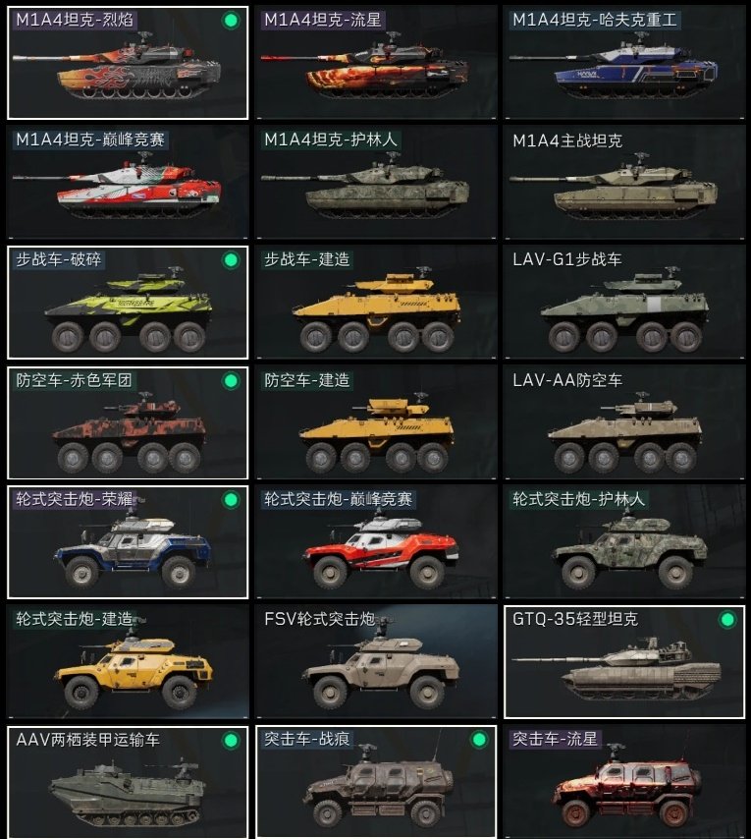Choose the camo M1A4坦克-护林人 skin
Image resolution: width=751 pixels, height=839 pixels.
376,182
